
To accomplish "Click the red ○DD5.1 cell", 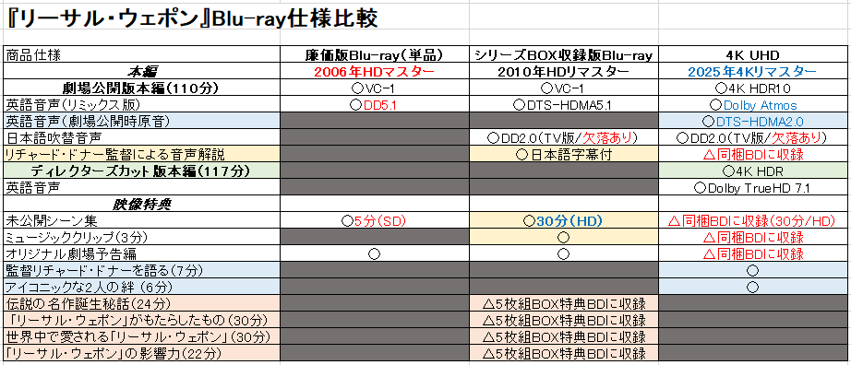I will pos(374,105).
